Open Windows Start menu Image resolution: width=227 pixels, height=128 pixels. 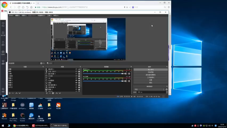3,125
